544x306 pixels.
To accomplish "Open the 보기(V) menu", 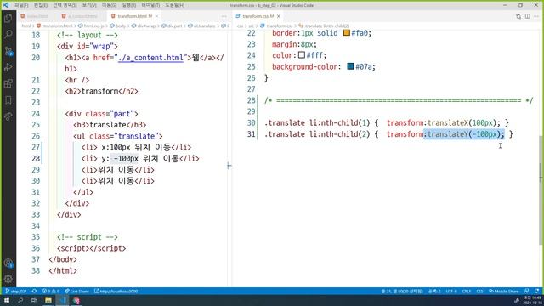I will 89,5.
